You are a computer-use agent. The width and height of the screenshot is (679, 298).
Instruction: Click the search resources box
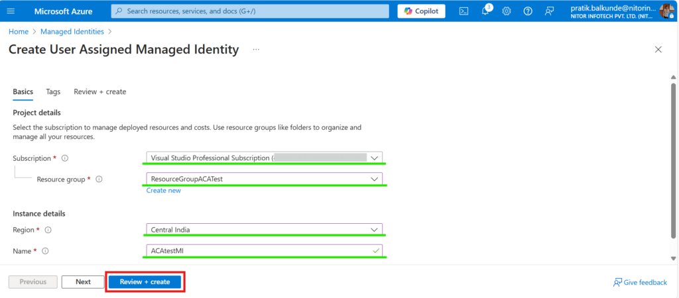coord(250,11)
